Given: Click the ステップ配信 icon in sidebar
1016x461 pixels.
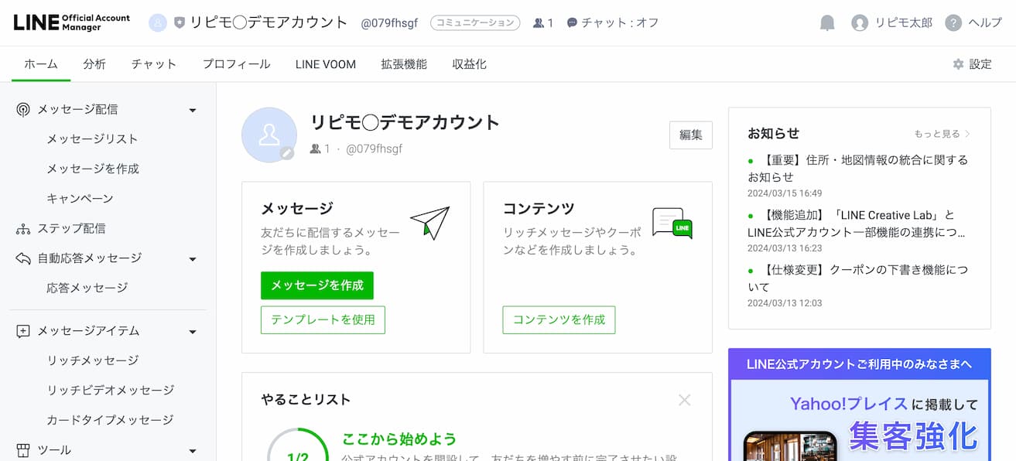Looking at the screenshot, I should pos(23,229).
